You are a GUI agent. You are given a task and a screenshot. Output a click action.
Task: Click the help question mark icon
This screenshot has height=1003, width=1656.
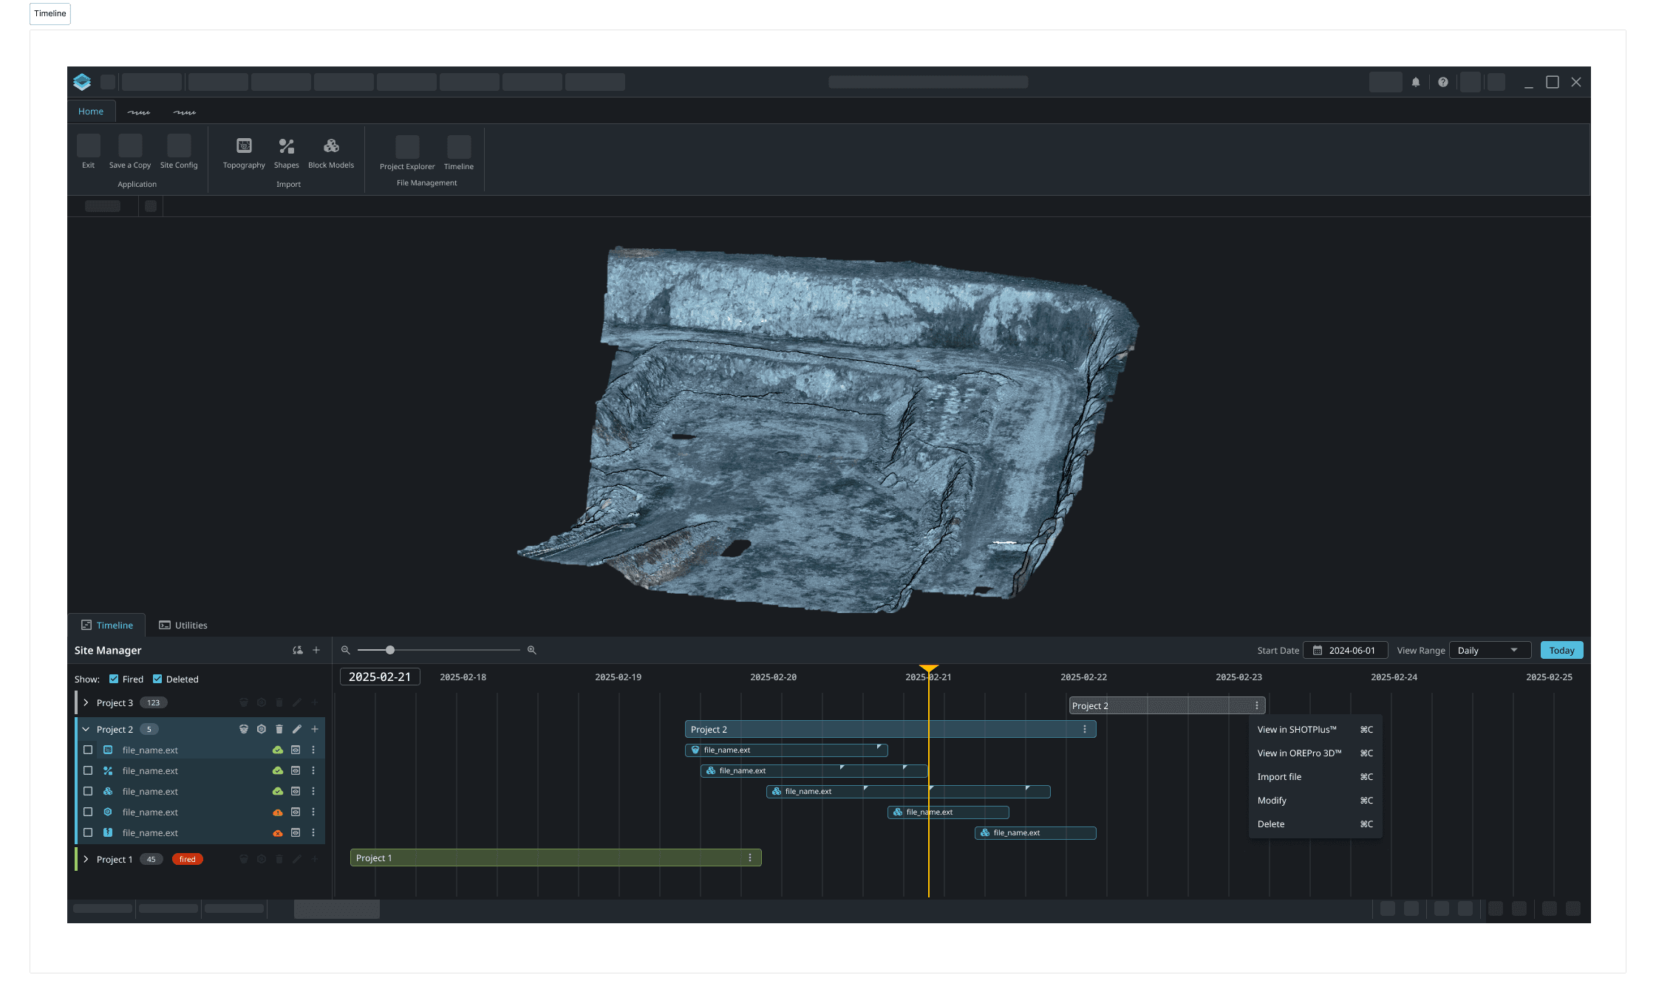click(x=1442, y=82)
